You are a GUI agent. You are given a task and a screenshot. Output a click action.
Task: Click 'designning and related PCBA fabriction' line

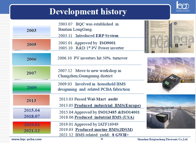tap(94, 89)
